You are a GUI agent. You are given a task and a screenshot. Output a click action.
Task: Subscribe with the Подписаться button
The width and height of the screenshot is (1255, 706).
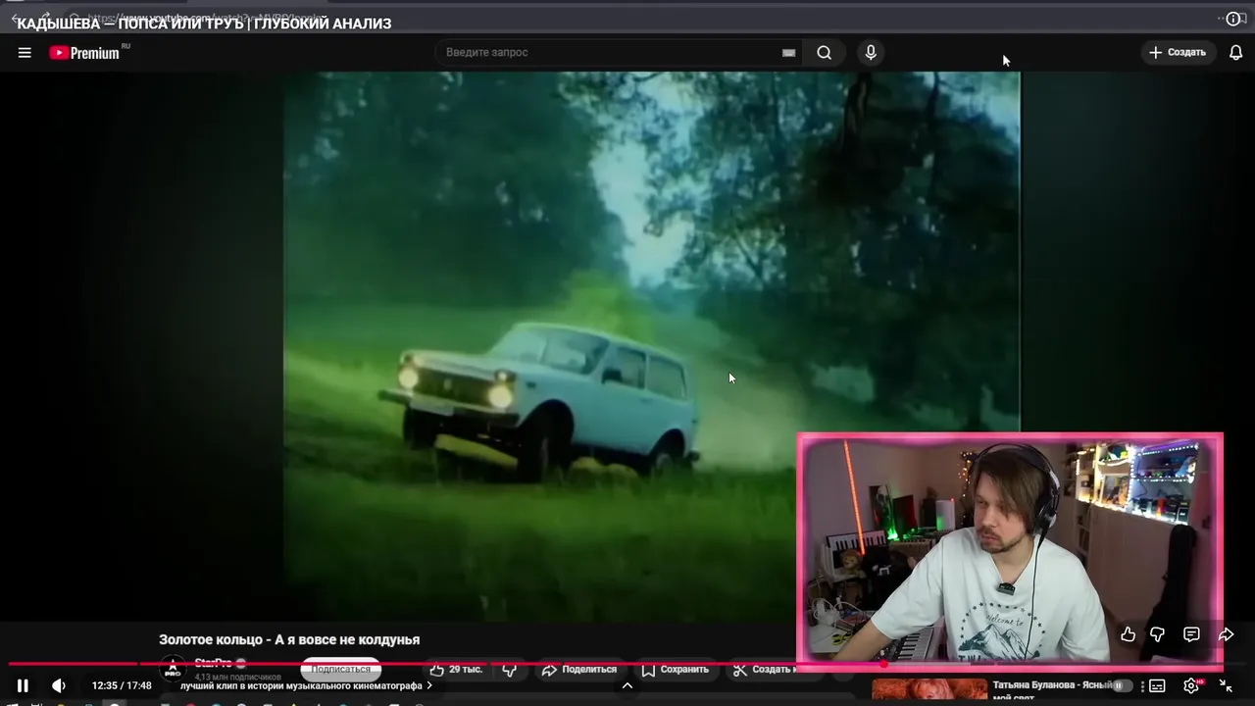[x=340, y=669]
